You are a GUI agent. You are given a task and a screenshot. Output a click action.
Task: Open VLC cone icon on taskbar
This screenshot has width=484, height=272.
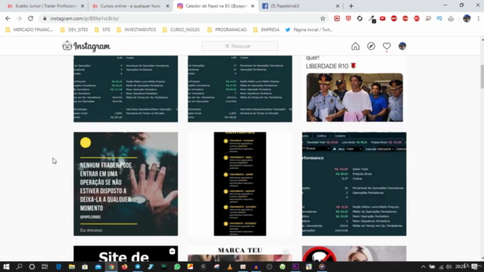[230, 267]
